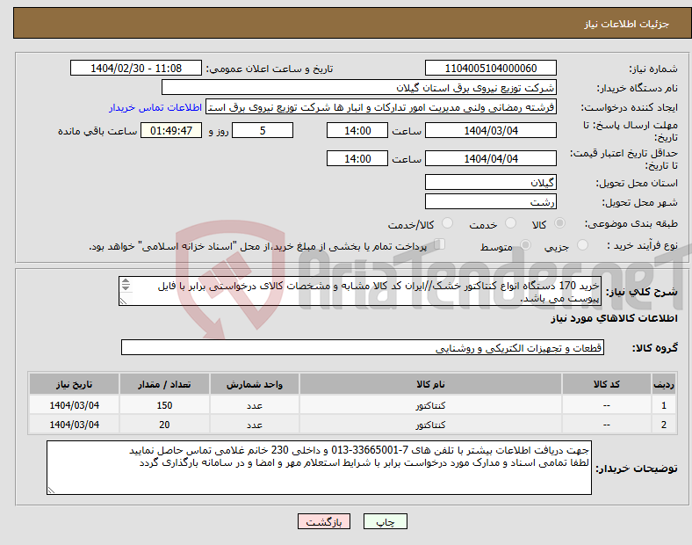692x545 pixels.
Task: Click the نوع فرآیند خرید label
Action: tap(642, 245)
